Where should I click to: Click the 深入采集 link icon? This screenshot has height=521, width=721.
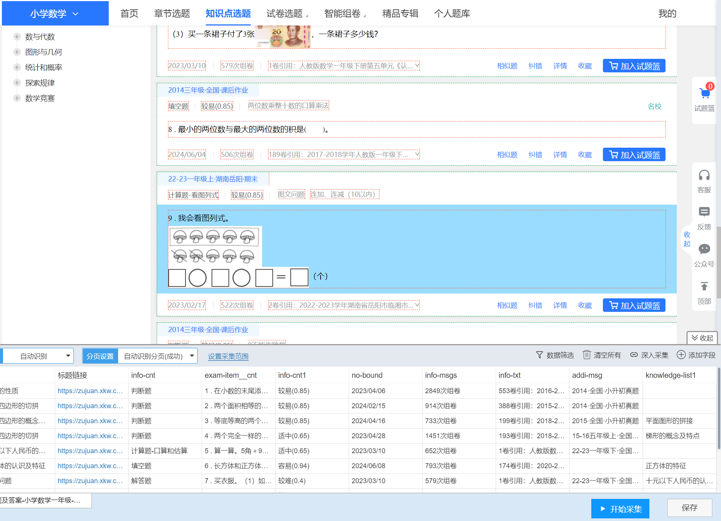coord(634,355)
